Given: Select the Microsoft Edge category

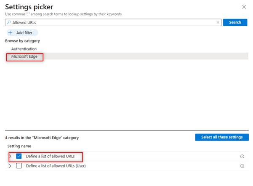Looking at the screenshot, I should pos(25,56).
